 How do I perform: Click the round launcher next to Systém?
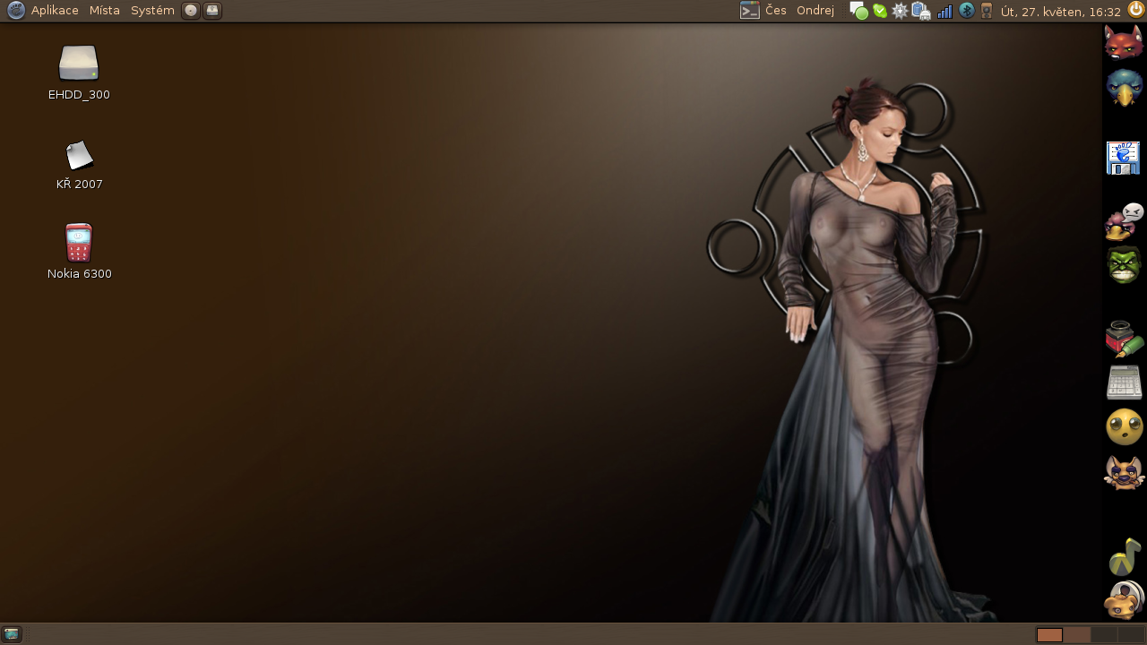[191, 11]
